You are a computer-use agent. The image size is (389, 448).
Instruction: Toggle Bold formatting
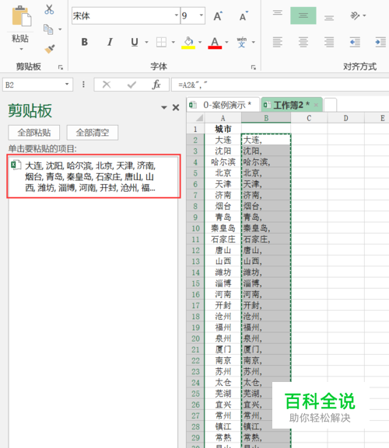[x=85, y=42]
